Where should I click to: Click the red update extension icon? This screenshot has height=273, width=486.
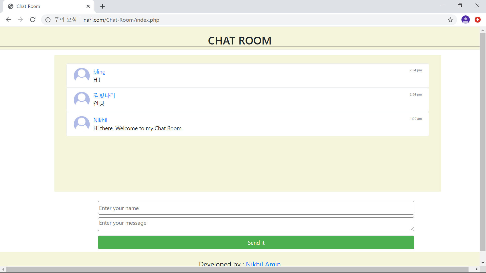pyautogui.click(x=478, y=20)
